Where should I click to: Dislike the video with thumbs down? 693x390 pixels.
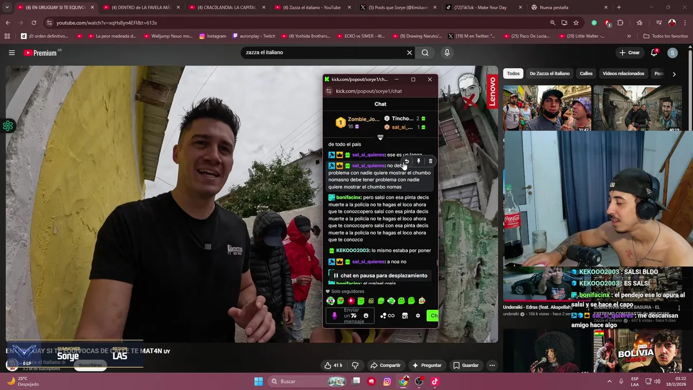coord(355,365)
